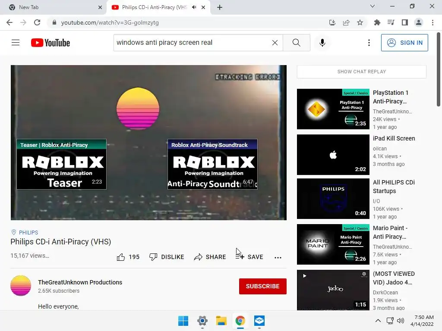Click the magnifier search button
This screenshot has width=442, height=331.
pos(296,43)
